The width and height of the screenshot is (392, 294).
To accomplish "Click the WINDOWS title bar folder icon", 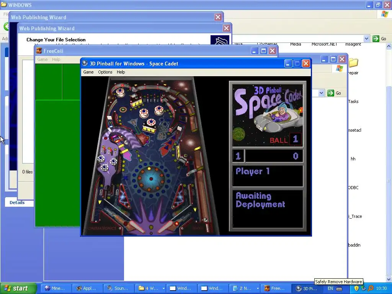I will tap(4, 5).
